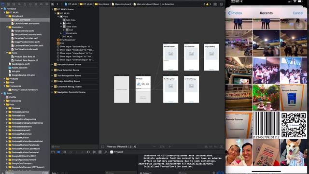Zoom out the storyboard canvas

coord(154,146)
